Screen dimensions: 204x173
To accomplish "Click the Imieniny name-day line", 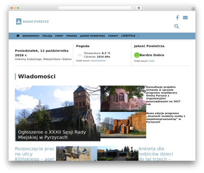I will coord(43,59).
